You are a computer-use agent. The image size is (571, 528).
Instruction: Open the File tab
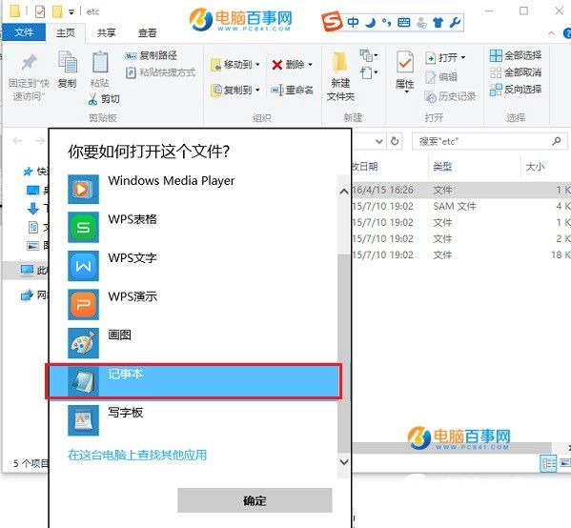pos(24,32)
